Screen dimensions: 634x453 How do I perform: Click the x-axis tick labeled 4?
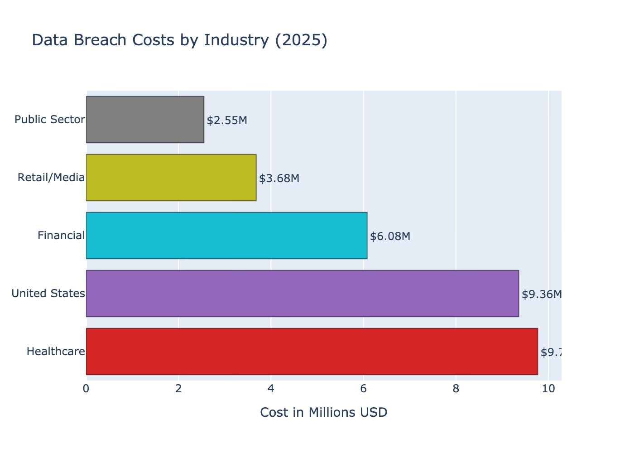pyautogui.click(x=271, y=389)
